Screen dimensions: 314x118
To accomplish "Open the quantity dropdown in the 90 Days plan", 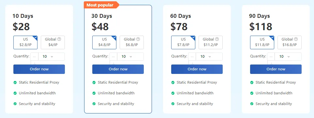I will click(x=288, y=56).
